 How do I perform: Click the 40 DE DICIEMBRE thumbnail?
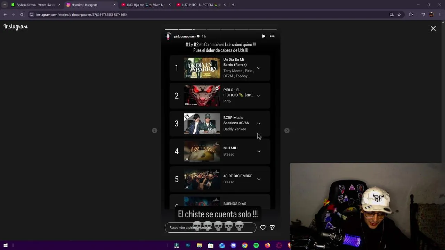coord(202,179)
